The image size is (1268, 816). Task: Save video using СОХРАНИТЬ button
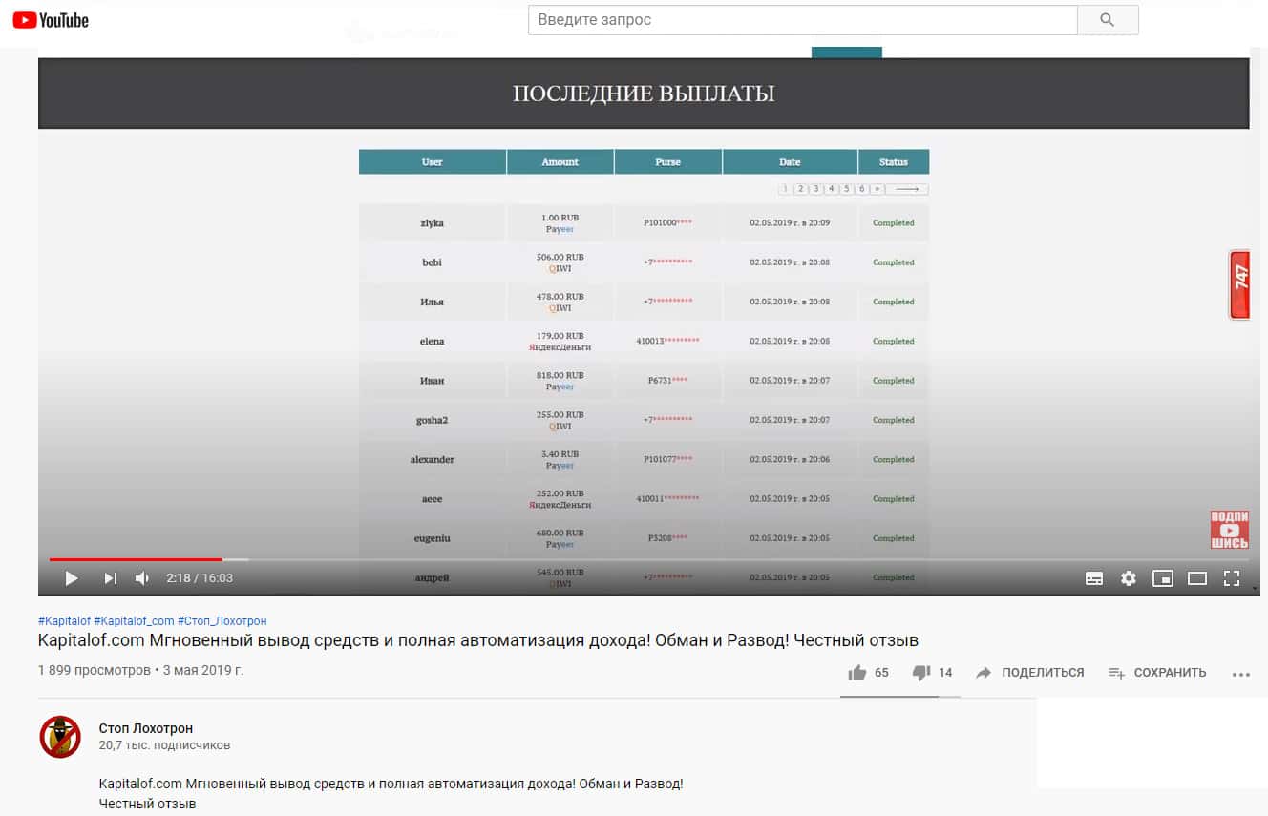click(1157, 673)
